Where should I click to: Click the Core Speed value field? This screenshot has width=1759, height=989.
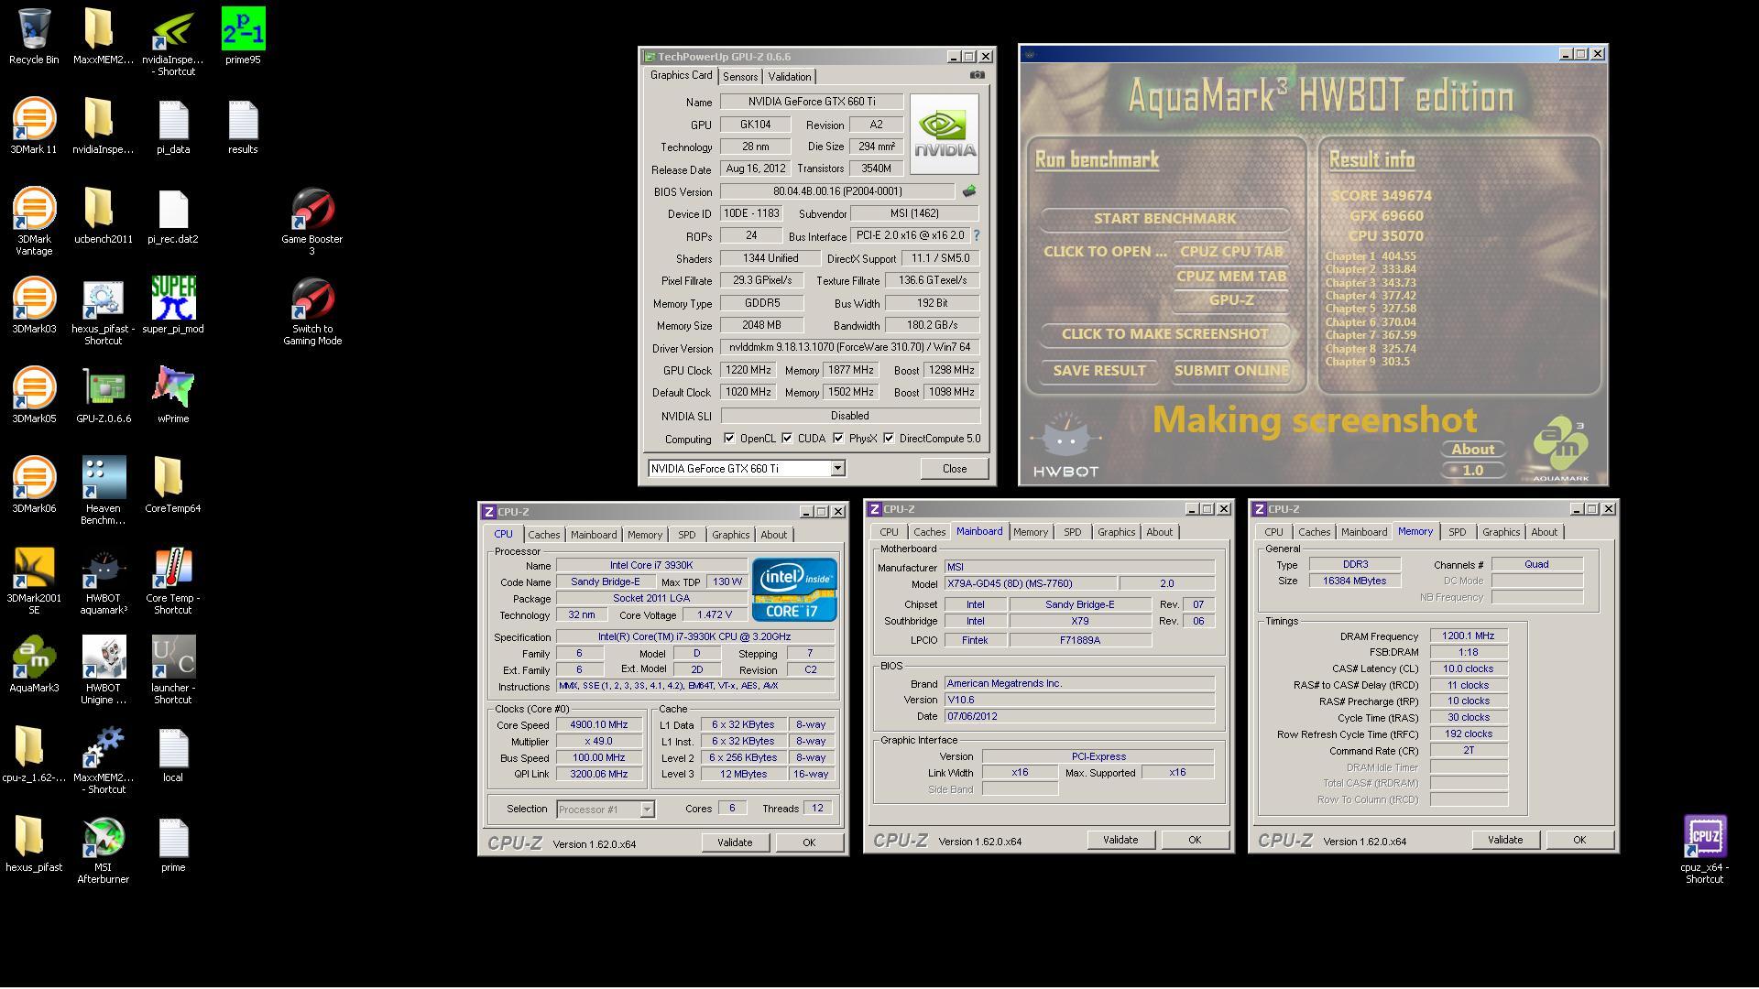pos(598,725)
